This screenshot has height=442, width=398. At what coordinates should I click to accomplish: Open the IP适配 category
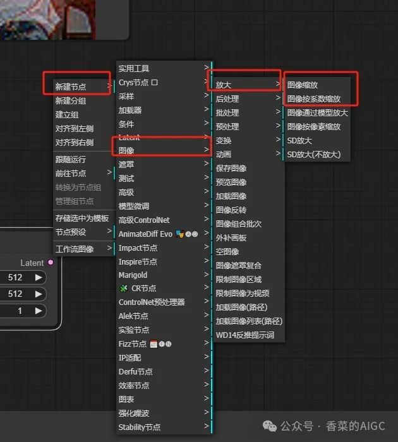click(164, 357)
